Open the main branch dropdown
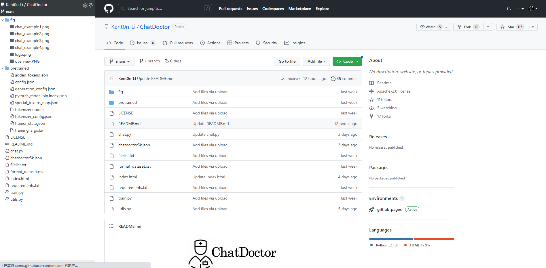 click(x=119, y=61)
